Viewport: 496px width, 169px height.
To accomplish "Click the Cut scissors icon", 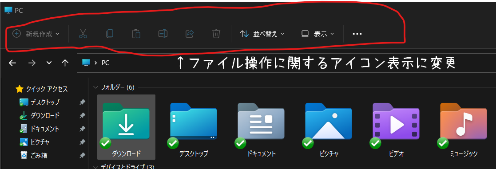I will tap(83, 34).
